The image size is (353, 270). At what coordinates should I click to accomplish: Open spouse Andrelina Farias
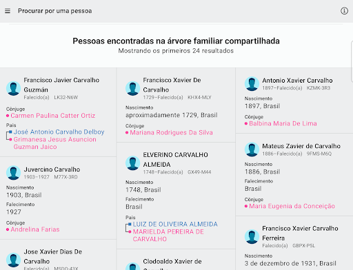pyautogui.click(x=35, y=229)
